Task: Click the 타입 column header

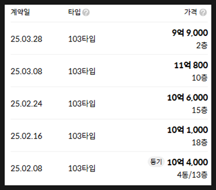Action: point(74,12)
